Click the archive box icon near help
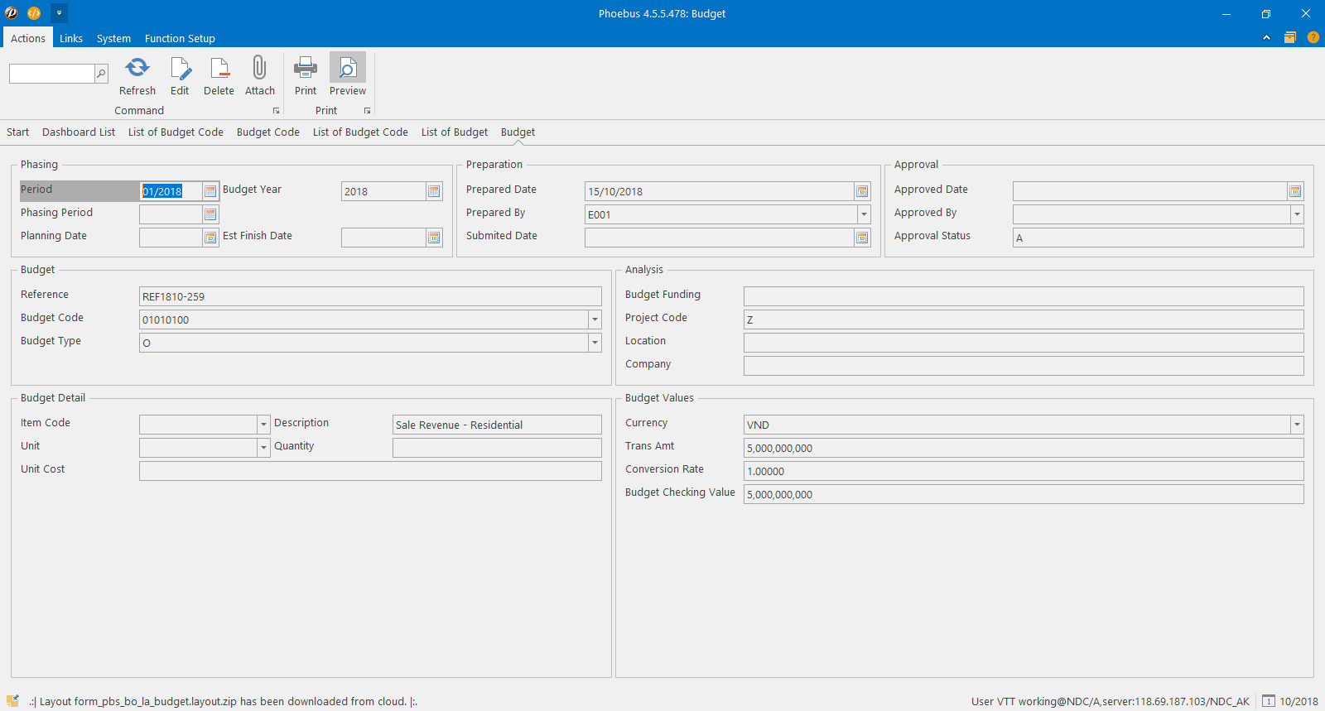The width and height of the screenshot is (1325, 711). pos(1290,37)
